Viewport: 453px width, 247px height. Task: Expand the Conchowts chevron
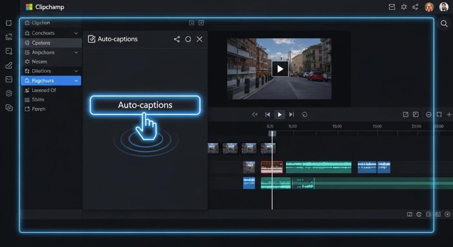click(x=76, y=33)
